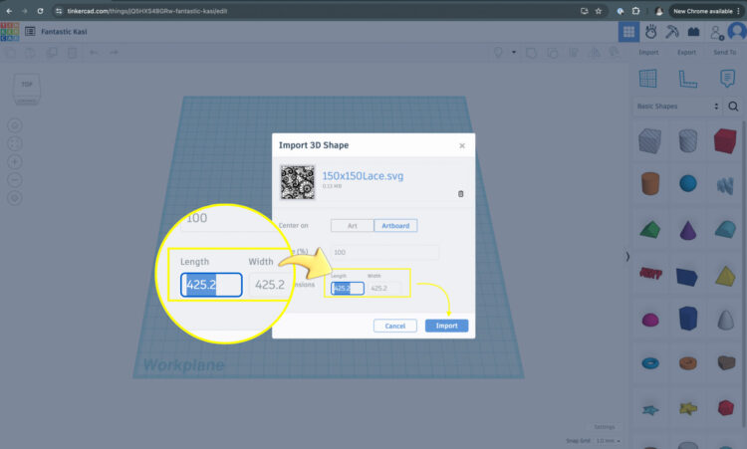The width and height of the screenshot is (747, 449).
Task: Click the Import button in dialog
Action: 446,326
